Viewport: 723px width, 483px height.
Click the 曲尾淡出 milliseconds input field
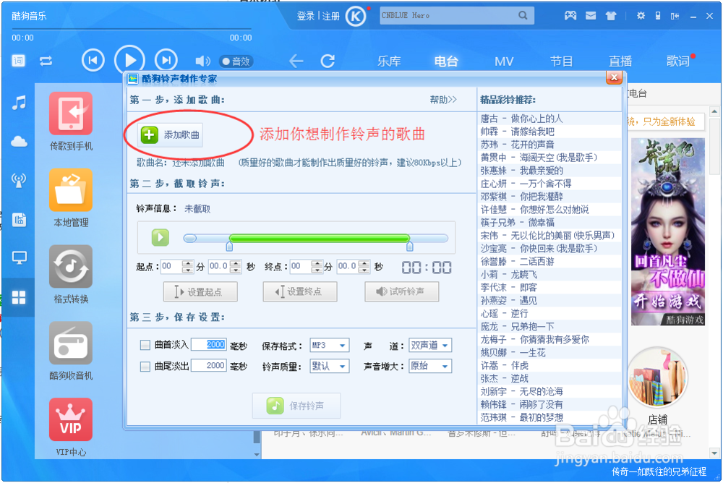[x=208, y=366]
